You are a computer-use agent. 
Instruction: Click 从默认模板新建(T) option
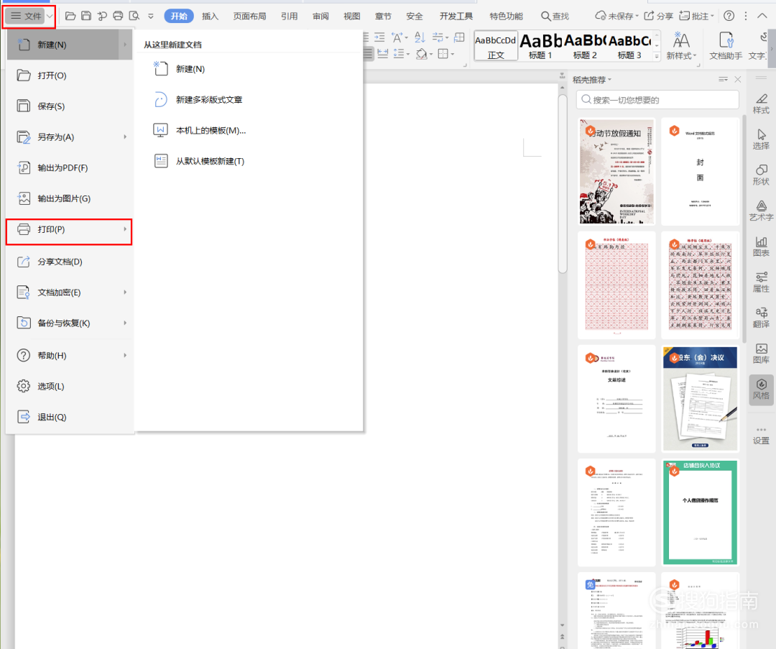210,162
